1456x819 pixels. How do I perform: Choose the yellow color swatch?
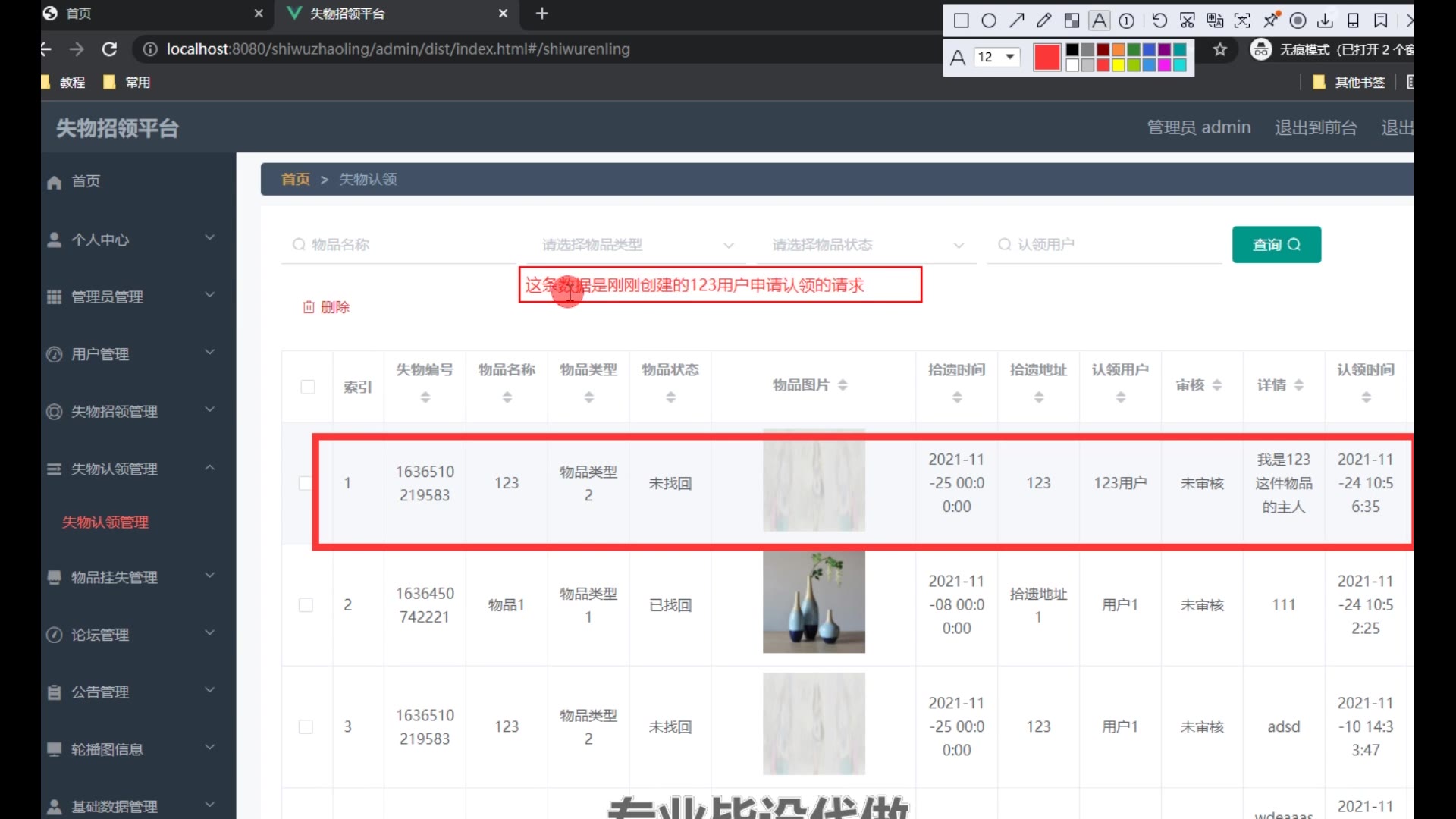point(1118,65)
